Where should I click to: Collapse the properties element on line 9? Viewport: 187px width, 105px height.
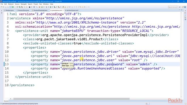point(9,47)
